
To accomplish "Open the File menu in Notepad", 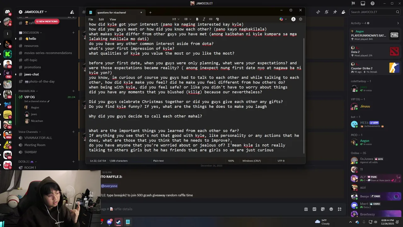I will [x=91, y=19].
